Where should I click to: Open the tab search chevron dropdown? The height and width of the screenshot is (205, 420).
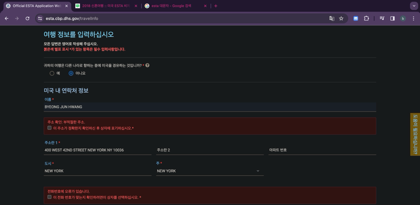[x=413, y=6]
